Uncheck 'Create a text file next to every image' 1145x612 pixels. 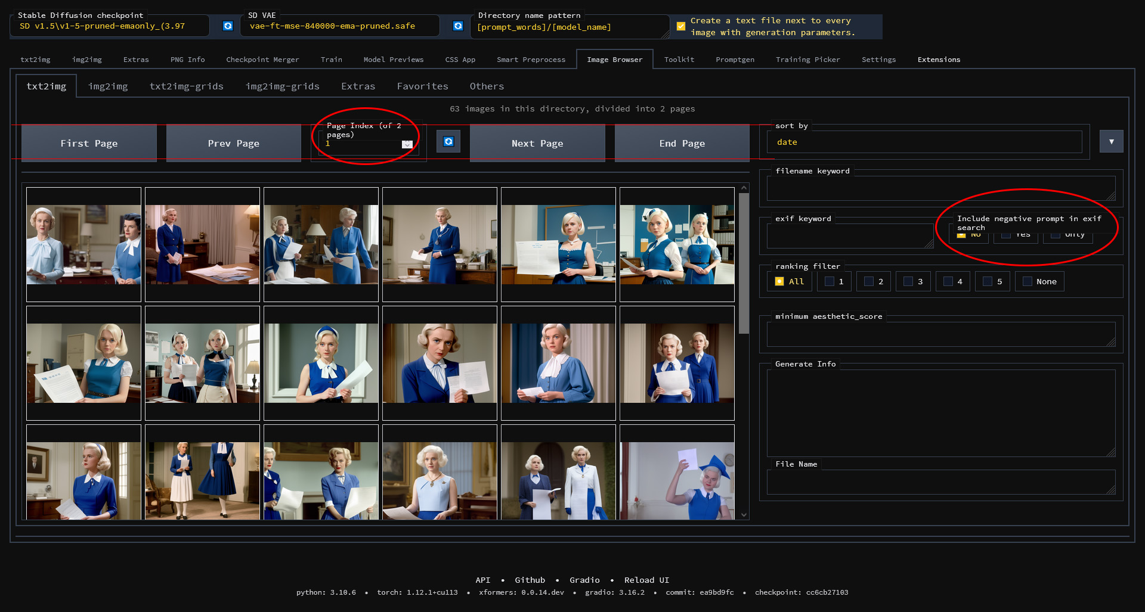point(680,26)
